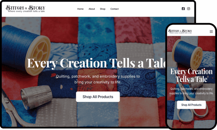Screen dimensions: 217x130
Task: Open the Instagram icon in the header
Action: pyautogui.click(x=188, y=9)
